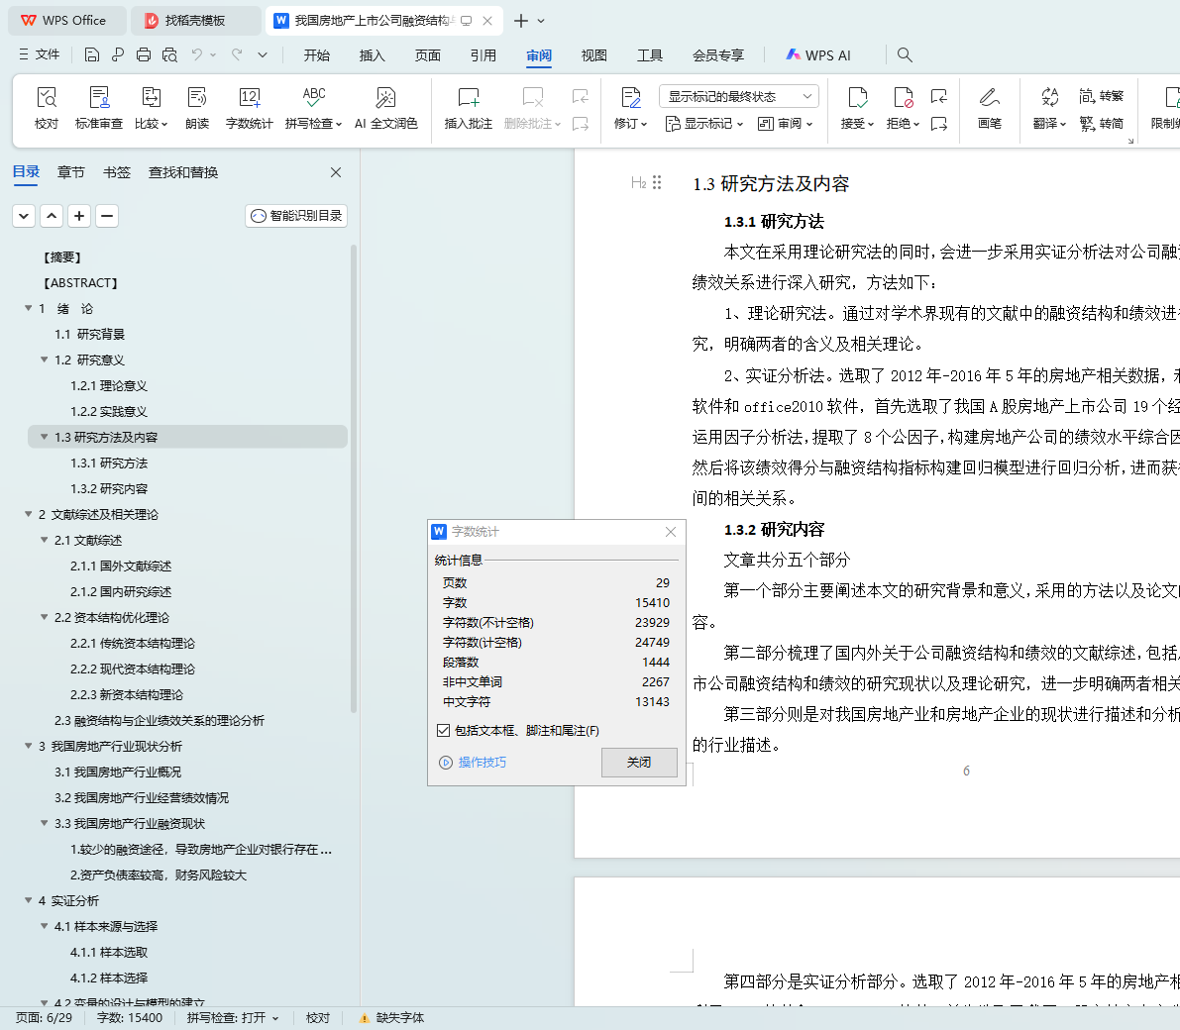Collapse the 4 实证分析 outline node
Screen dimensions: 1180x1030
pos(29,900)
